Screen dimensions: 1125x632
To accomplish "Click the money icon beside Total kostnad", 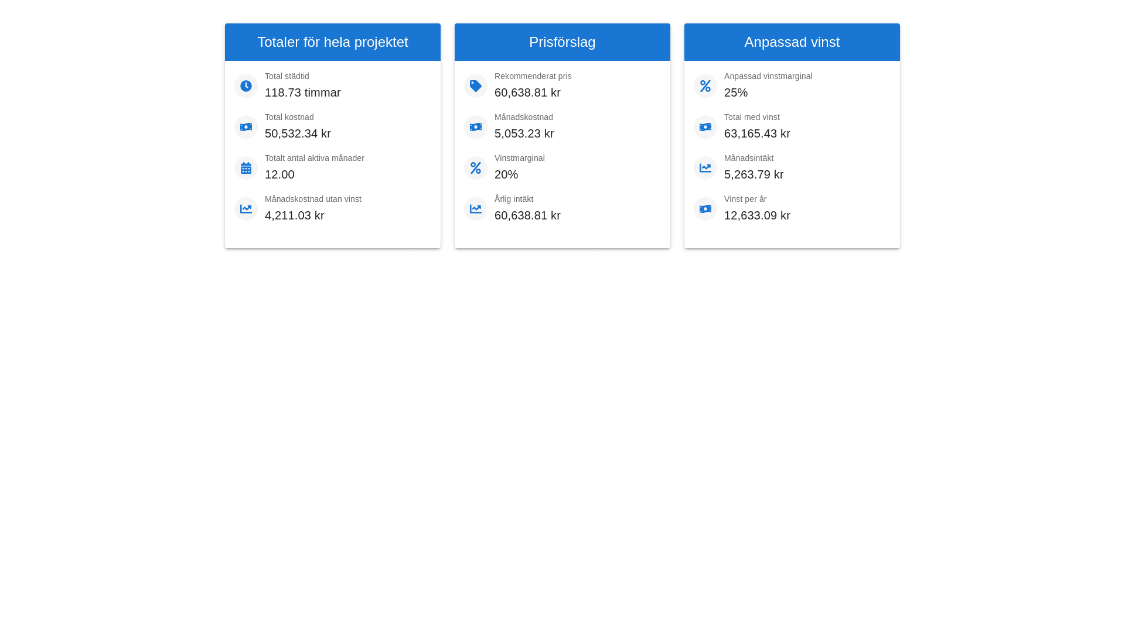I will 246,127.
